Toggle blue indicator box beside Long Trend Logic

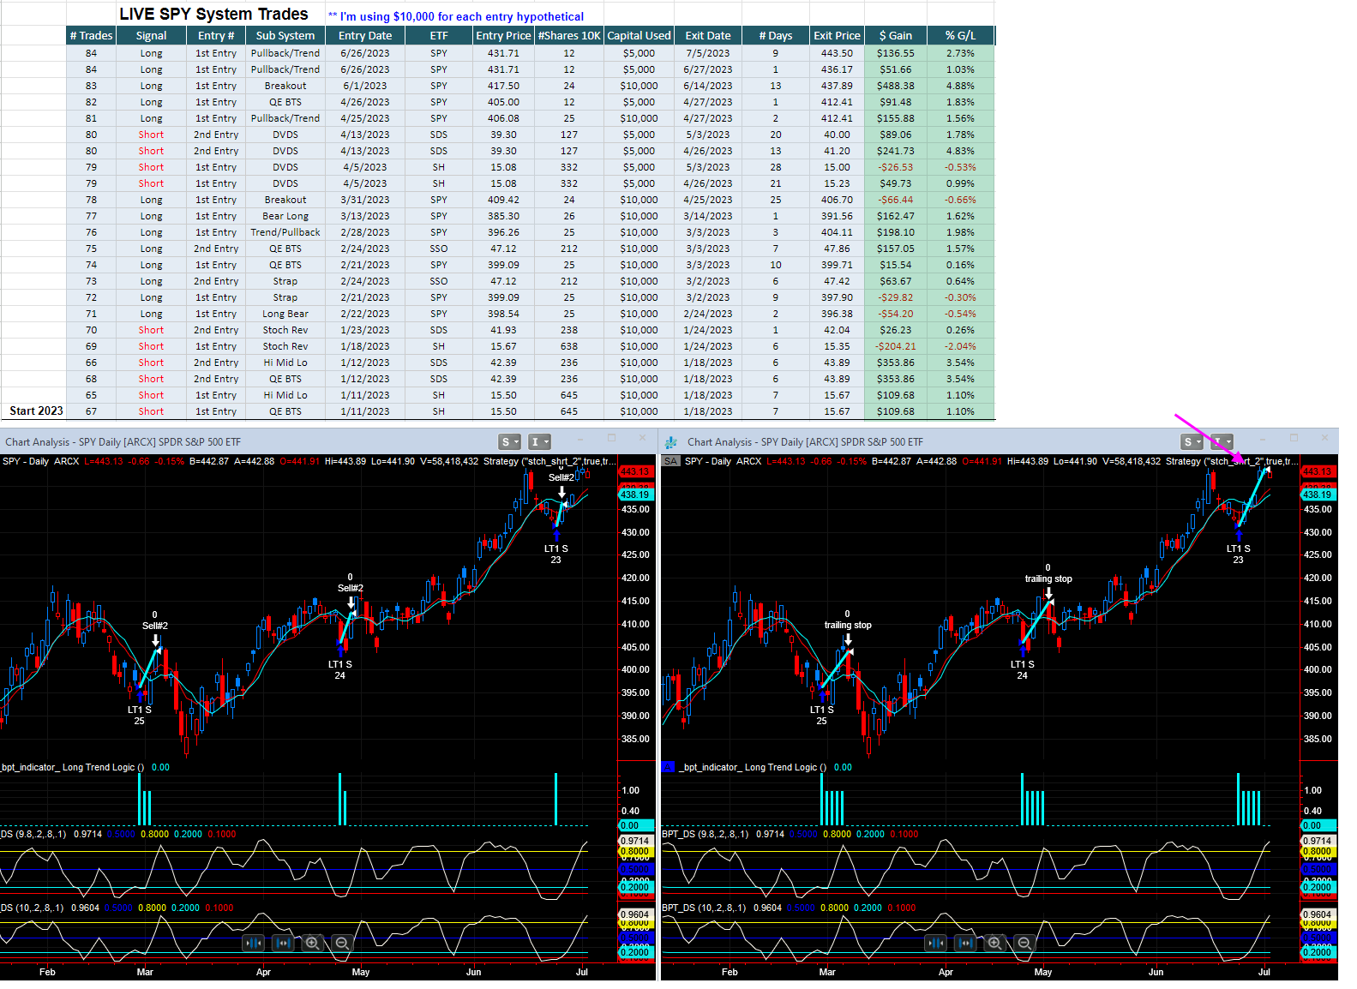669,767
